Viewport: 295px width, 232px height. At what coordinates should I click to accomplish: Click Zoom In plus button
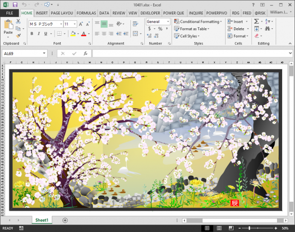coord(276,228)
